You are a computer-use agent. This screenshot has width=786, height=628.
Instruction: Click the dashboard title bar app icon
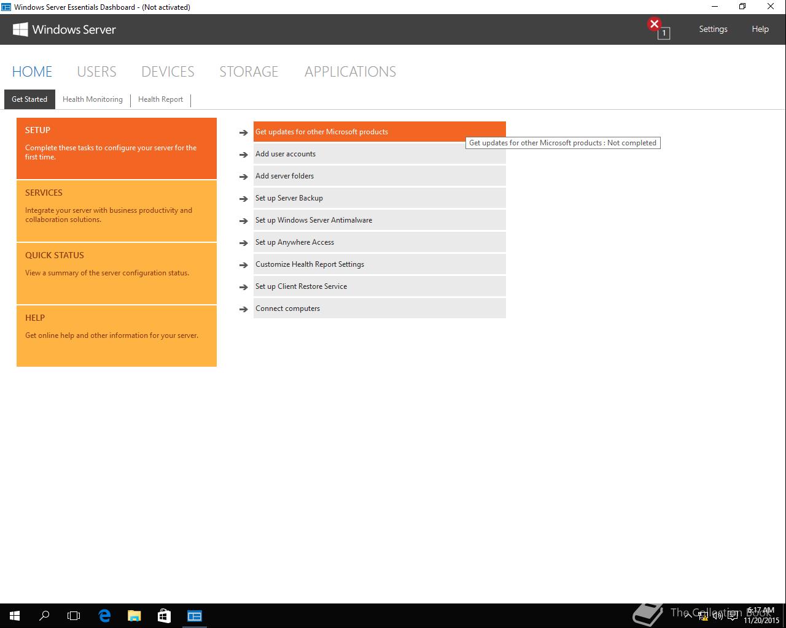point(6,7)
